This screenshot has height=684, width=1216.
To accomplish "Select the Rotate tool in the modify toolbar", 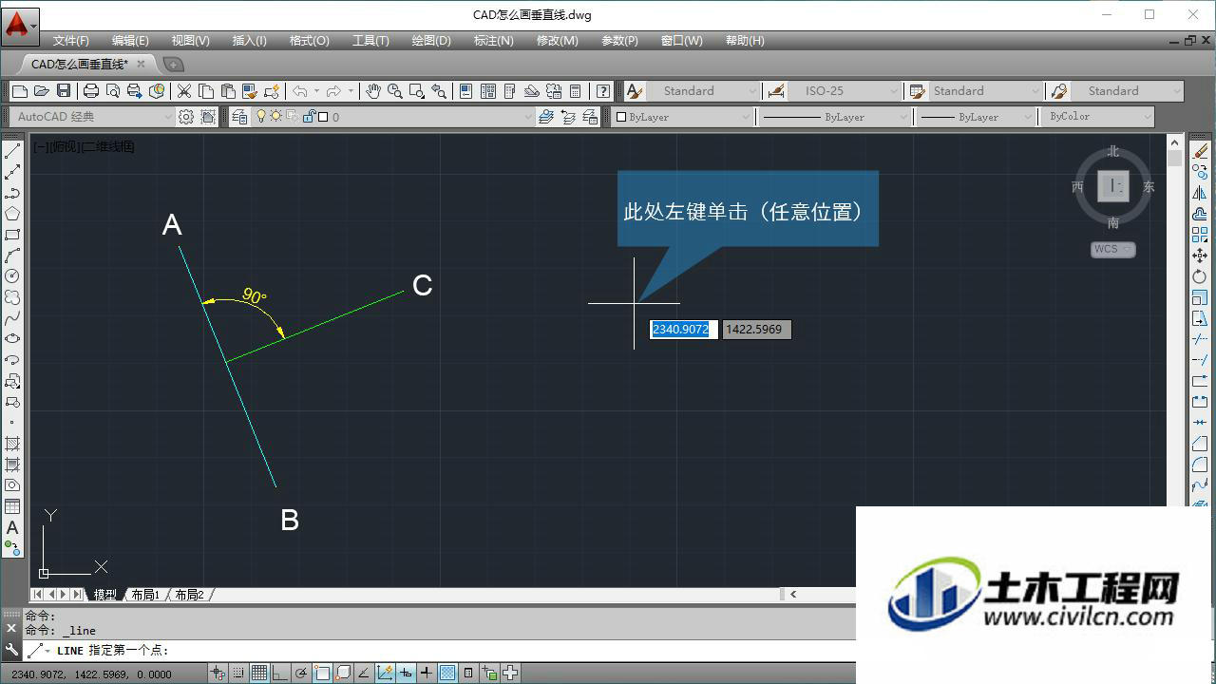I will (1200, 276).
